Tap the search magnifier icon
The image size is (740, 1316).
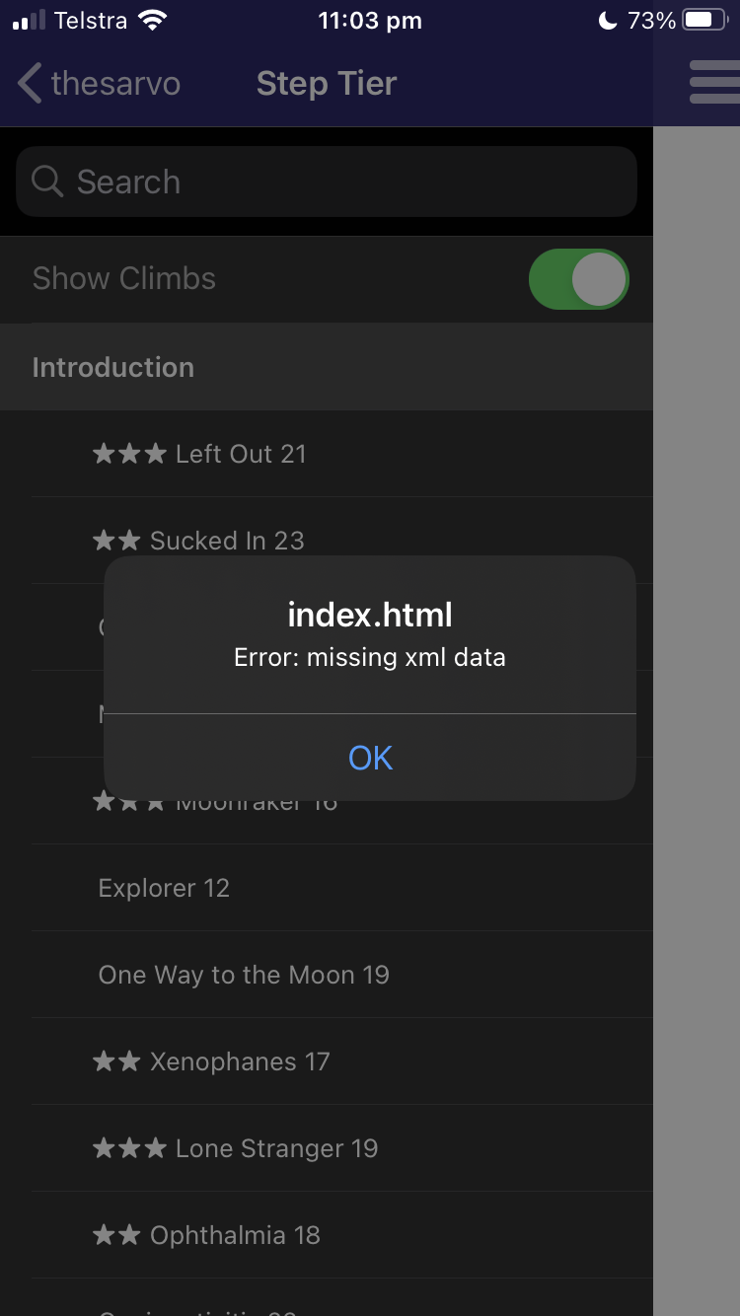[46, 181]
